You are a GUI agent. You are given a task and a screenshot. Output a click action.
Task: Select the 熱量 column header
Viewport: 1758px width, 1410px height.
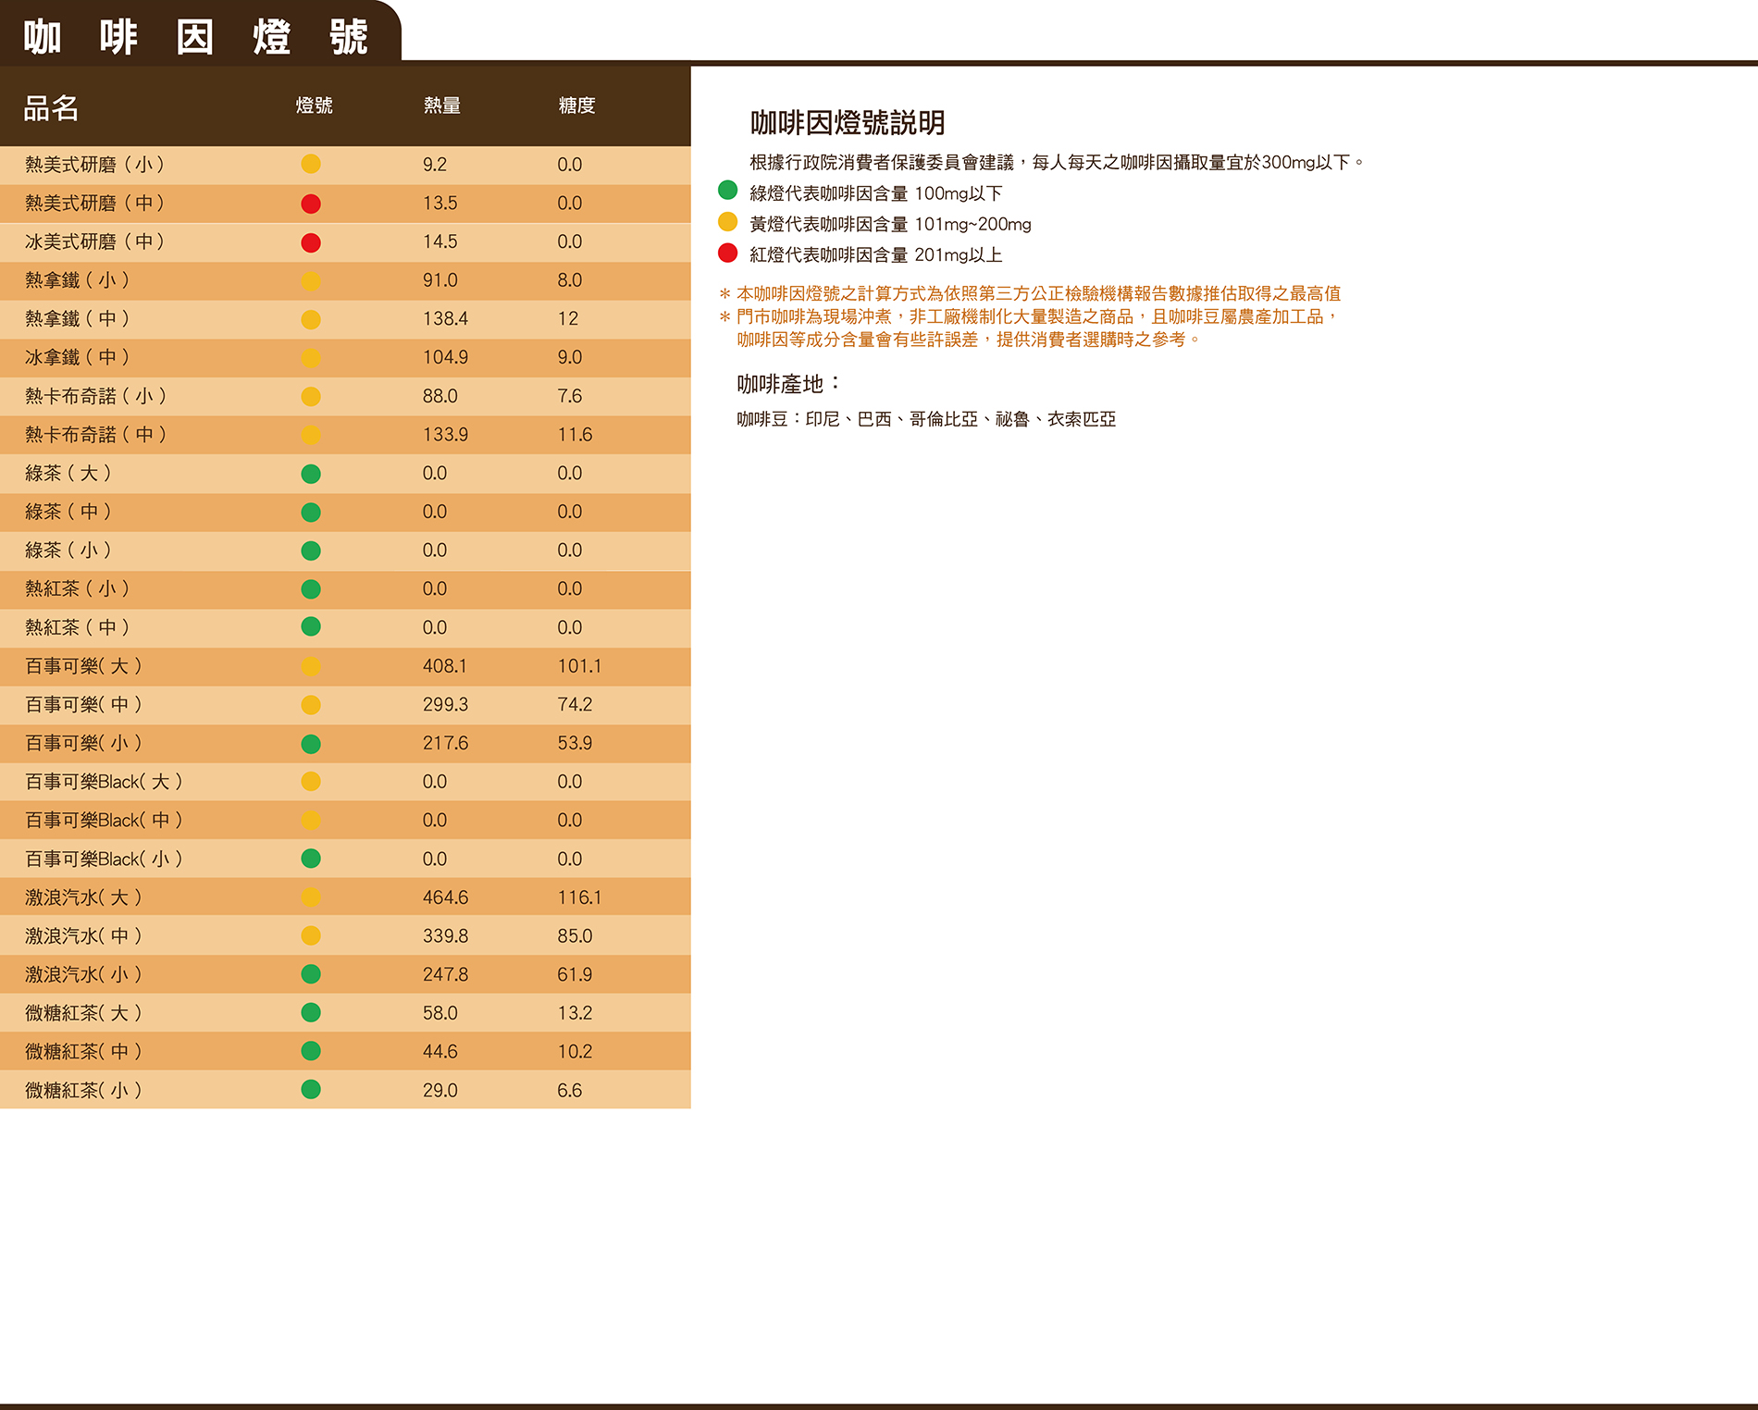click(x=442, y=105)
